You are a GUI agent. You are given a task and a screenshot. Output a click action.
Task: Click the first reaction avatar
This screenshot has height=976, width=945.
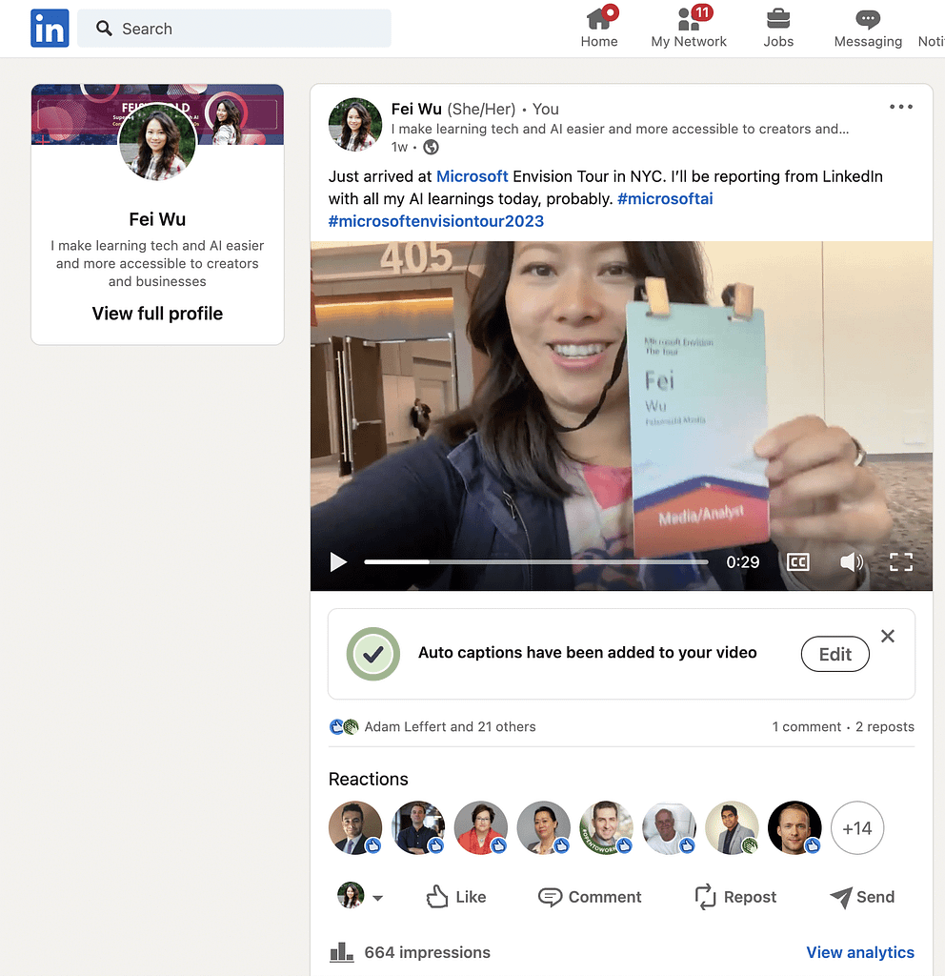[355, 828]
